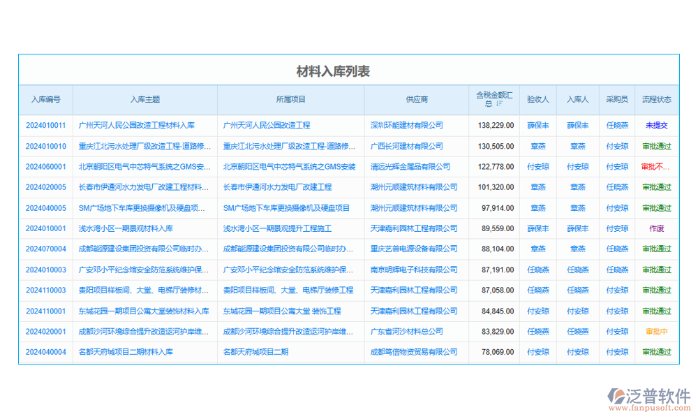This screenshot has width=698, height=419.
Task: Open supplier 广东省河沙材料总公司
Action: pyautogui.click(x=407, y=332)
